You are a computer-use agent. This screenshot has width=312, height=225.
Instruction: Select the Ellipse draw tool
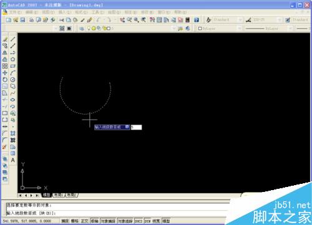coord(13,100)
